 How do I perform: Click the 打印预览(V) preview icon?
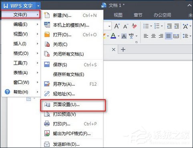point(47,114)
